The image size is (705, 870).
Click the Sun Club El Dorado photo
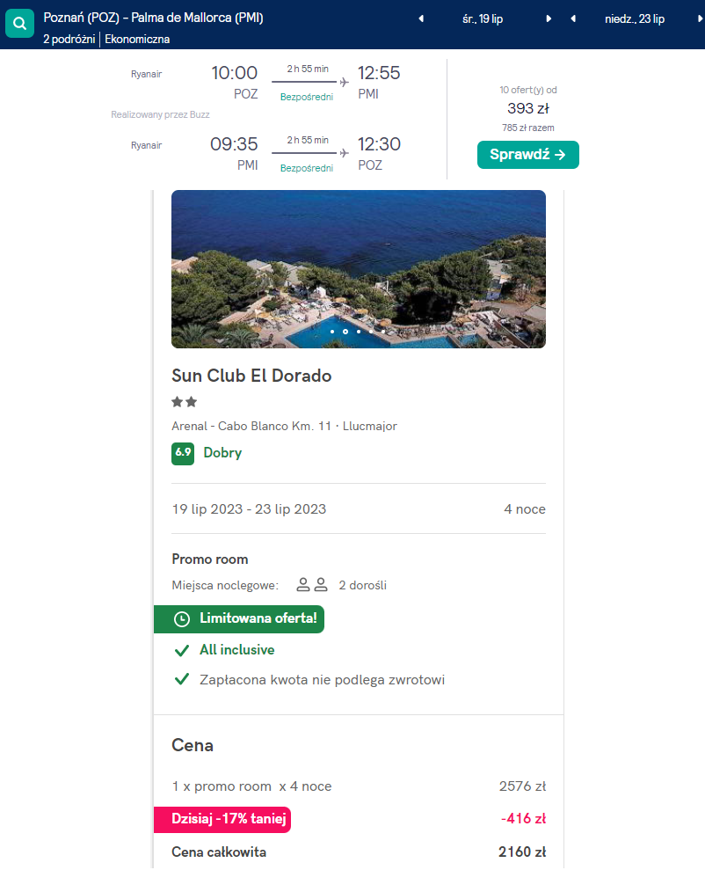[358, 264]
